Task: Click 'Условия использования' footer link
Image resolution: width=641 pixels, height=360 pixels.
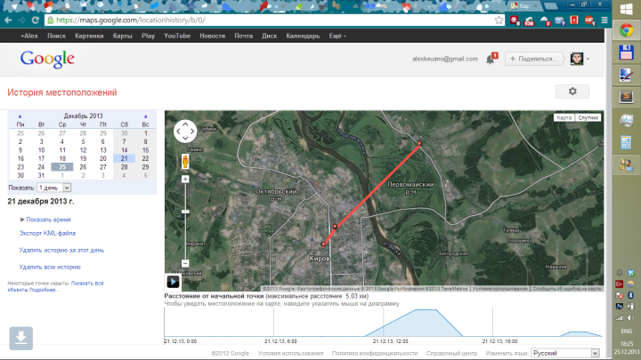Action: point(290,353)
